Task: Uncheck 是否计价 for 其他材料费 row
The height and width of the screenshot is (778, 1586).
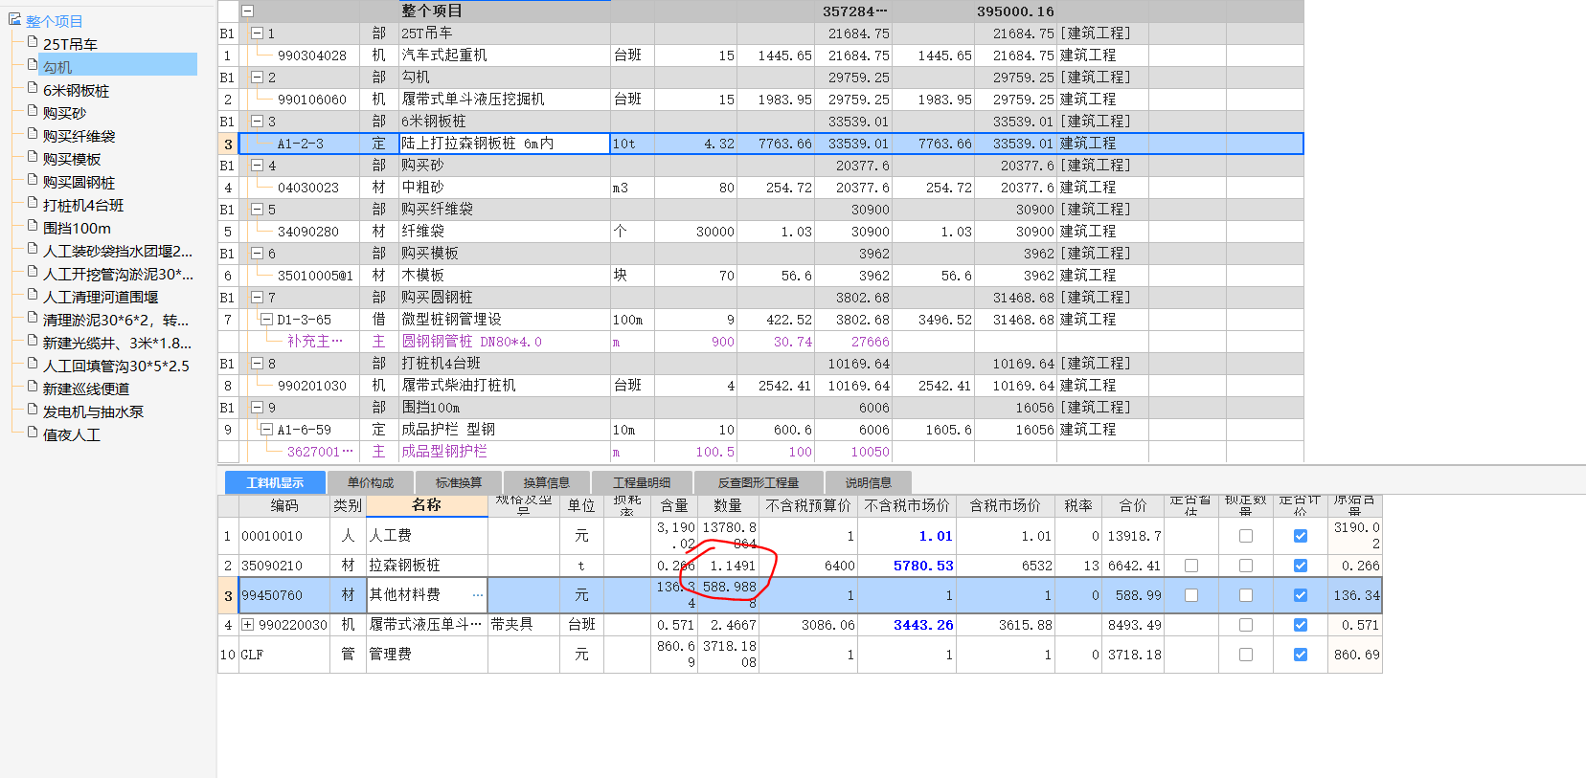Action: coord(1301,595)
